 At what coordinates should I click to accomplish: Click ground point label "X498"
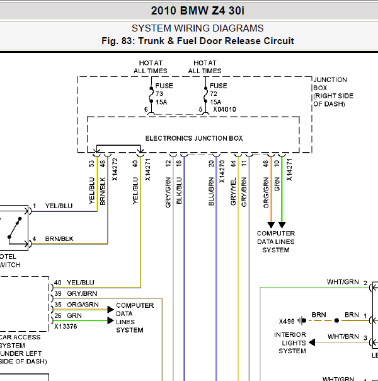pyautogui.click(x=287, y=321)
